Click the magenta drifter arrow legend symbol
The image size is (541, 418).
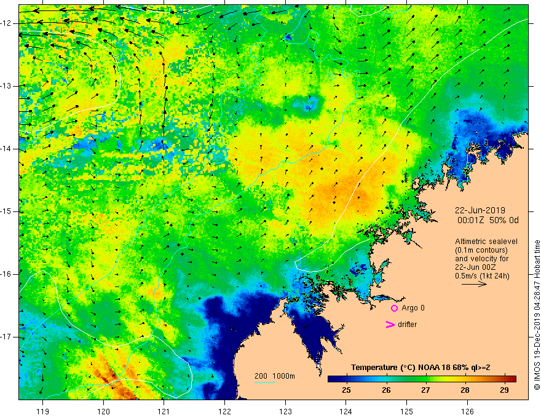(x=390, y=325)
